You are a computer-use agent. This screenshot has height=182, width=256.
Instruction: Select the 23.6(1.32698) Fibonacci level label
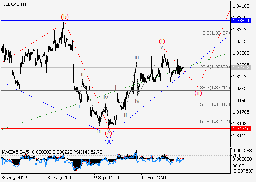[x=214, y=67]
